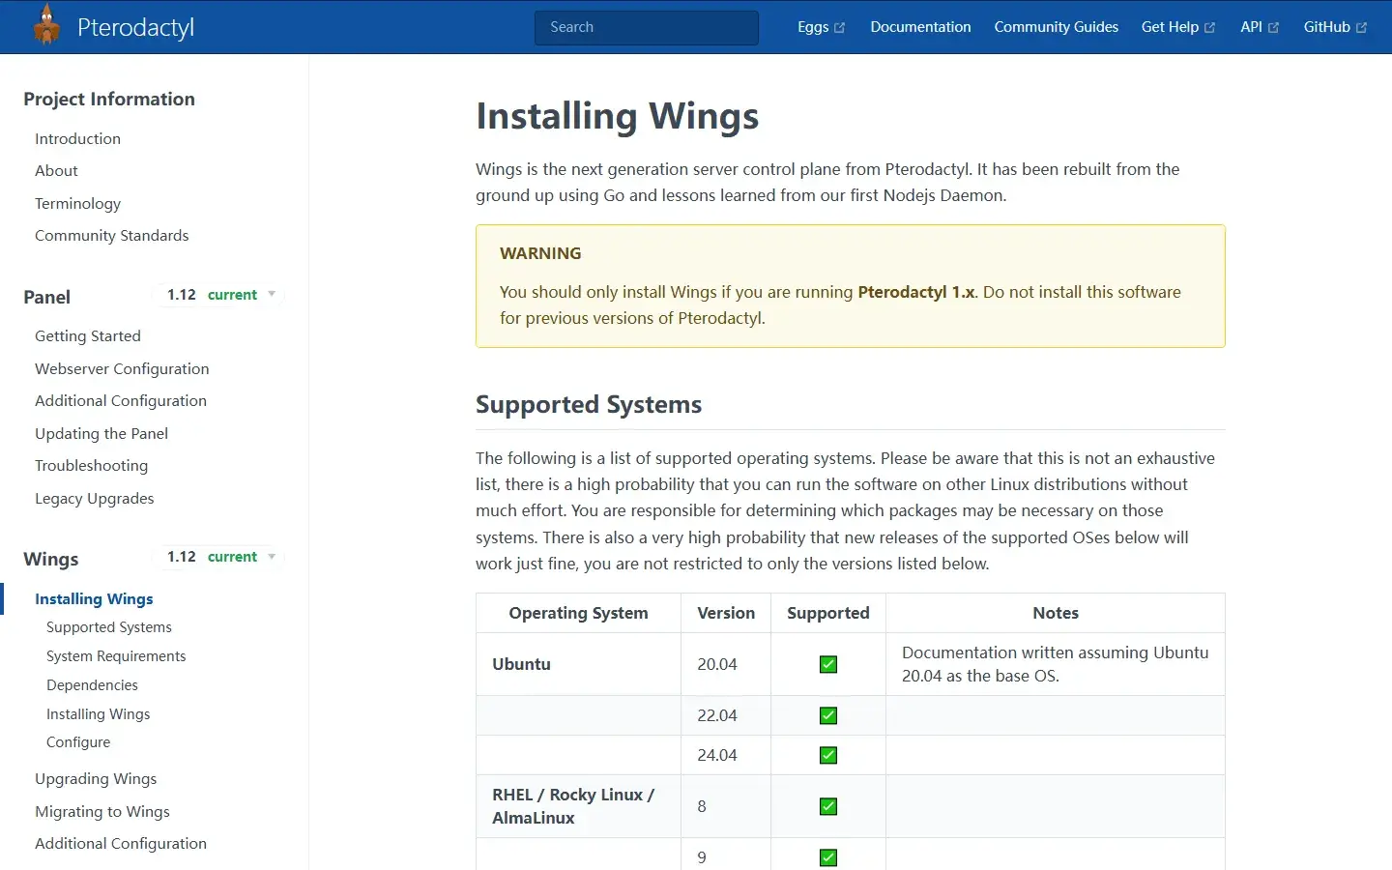Click the Supported Systems heading
This screenshot has width=1392, height=870.
click(x=589, y=404)
